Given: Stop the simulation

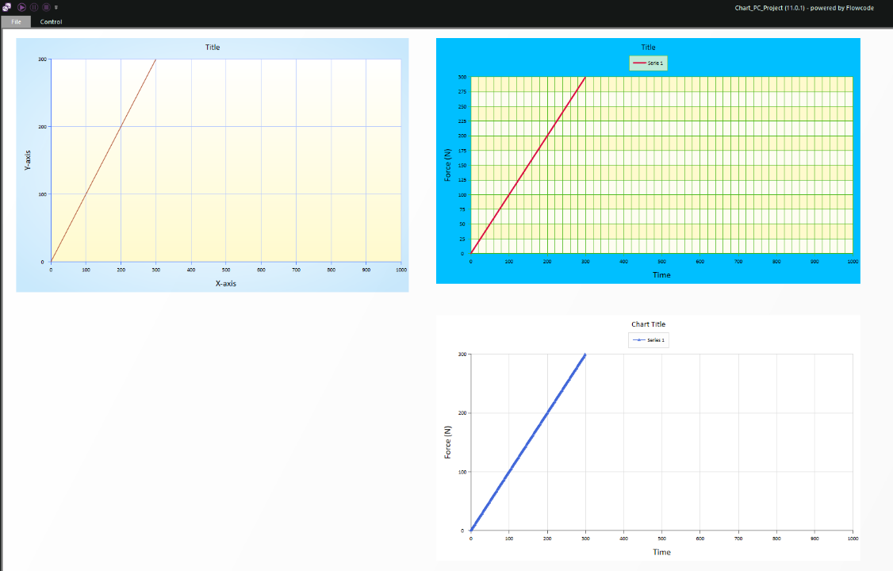Looking at the screenshot, I should click(45, 7).
